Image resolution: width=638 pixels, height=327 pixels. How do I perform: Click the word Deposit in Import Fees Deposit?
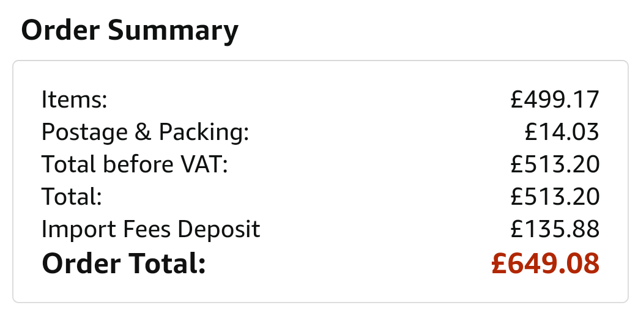coord(218,229)
